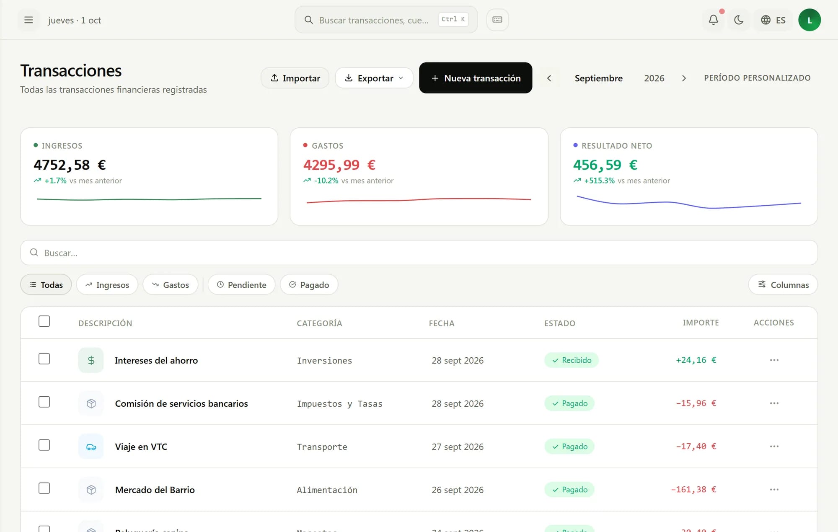The image size is (838, 532).
Task: Check Comisión de servicios bancarios row
Action: (x=44, y=402)
